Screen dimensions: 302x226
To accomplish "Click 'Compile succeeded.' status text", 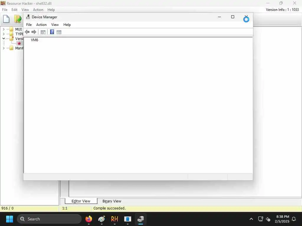I will [x=109, y=208].
